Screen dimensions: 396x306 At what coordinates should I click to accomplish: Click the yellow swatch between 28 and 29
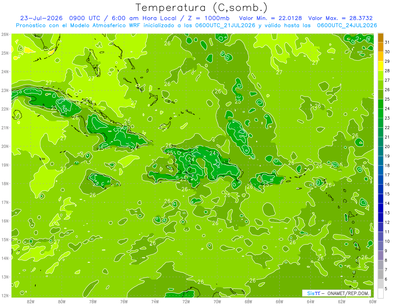(x=380, y=66)
